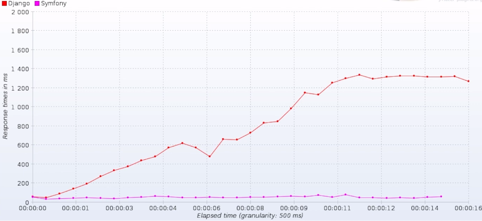Click the 'Response times in ms' axis title

(5, 106)
